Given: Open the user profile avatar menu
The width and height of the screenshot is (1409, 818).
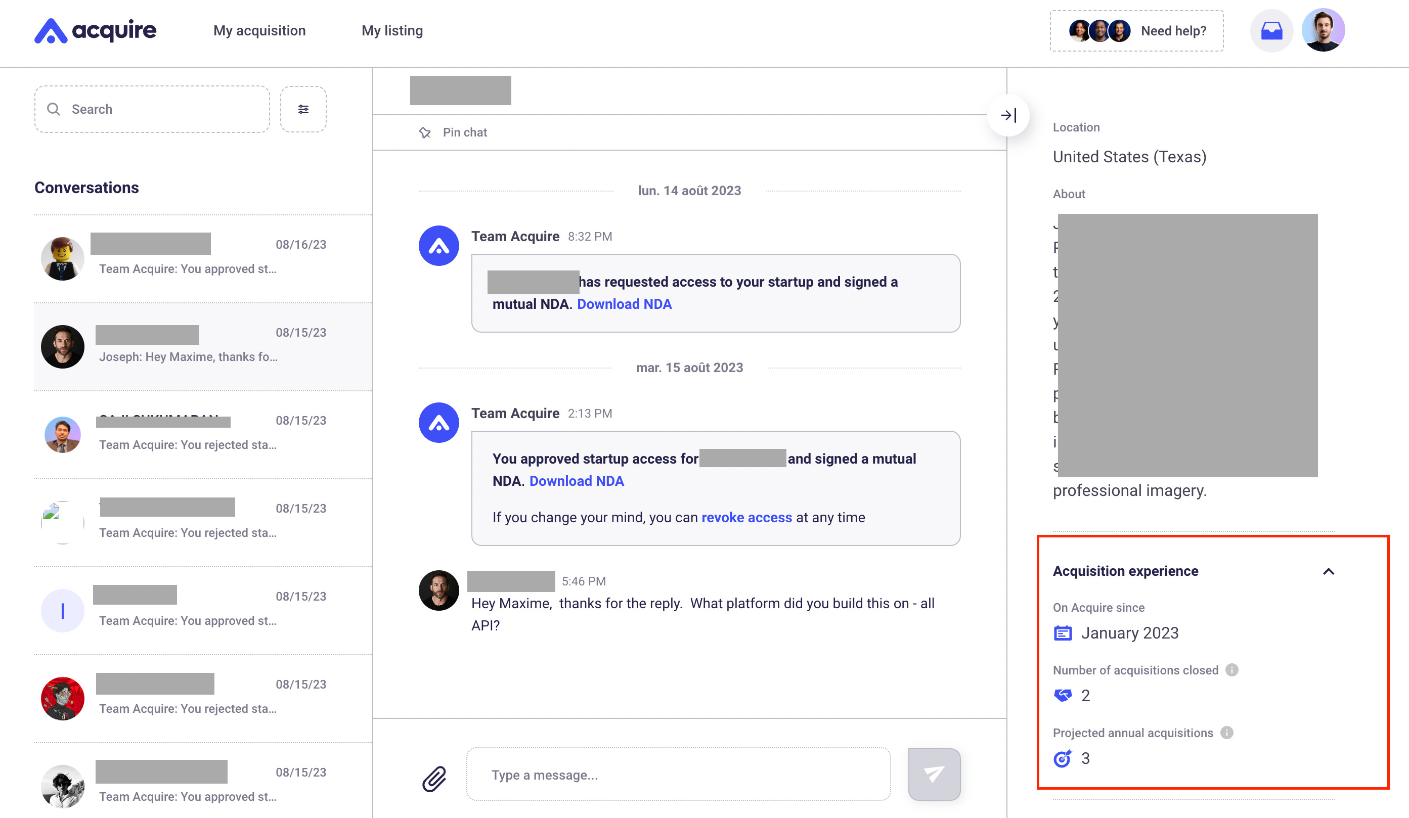Looking at the screenshot, I should pyautogui.click(x=1323, y=31).
